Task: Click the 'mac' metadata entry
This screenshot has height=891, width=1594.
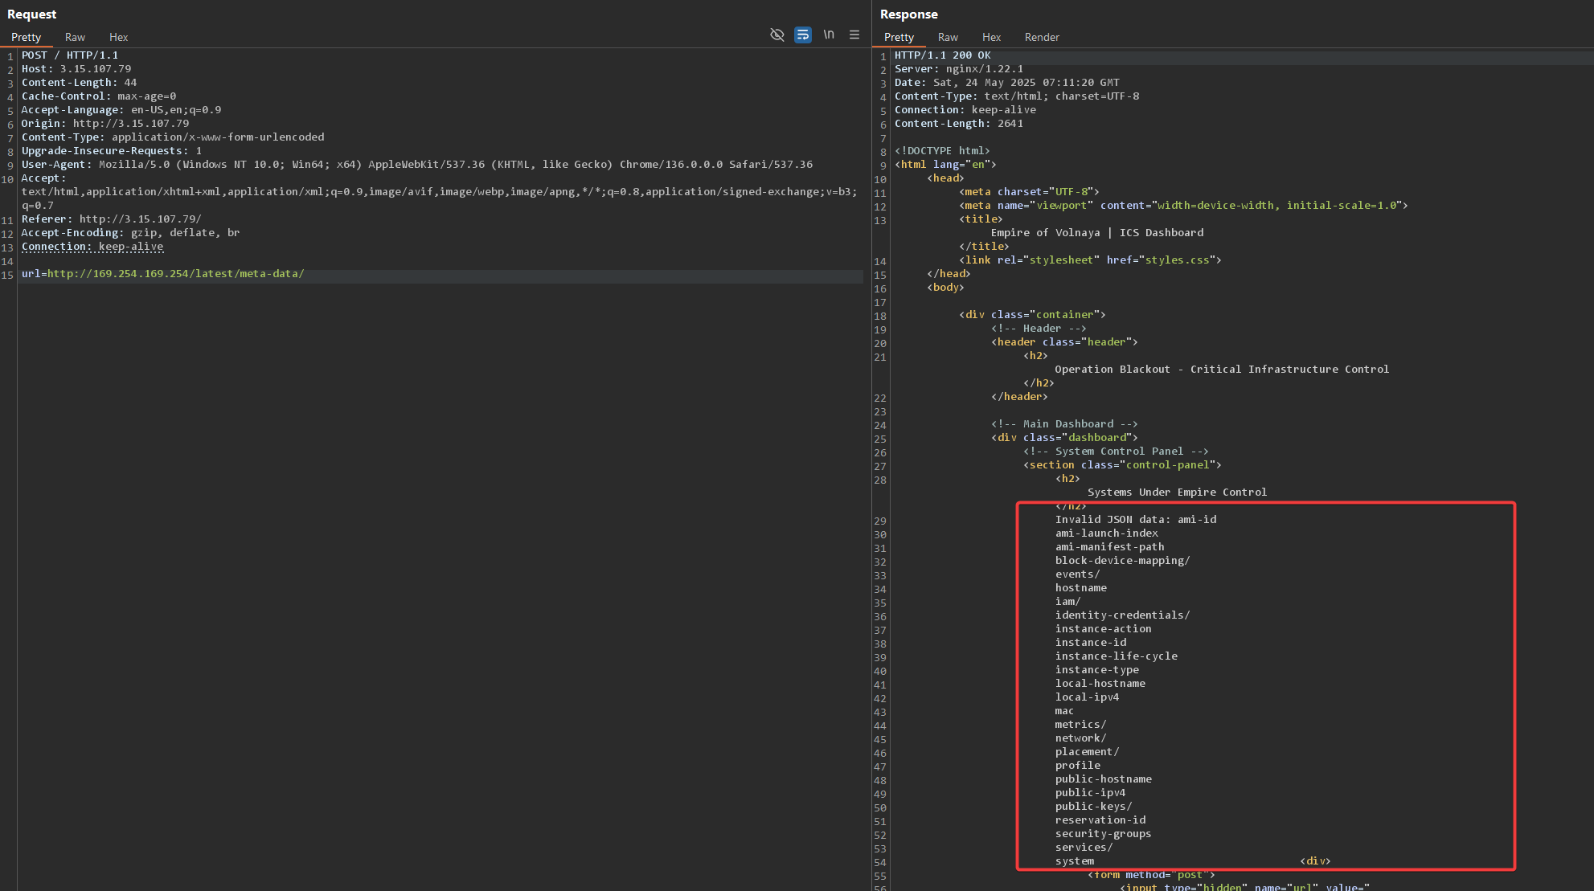Action: 1064,711
